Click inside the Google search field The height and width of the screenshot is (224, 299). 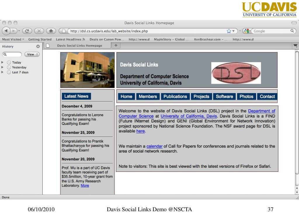click(x=271, y=31)
